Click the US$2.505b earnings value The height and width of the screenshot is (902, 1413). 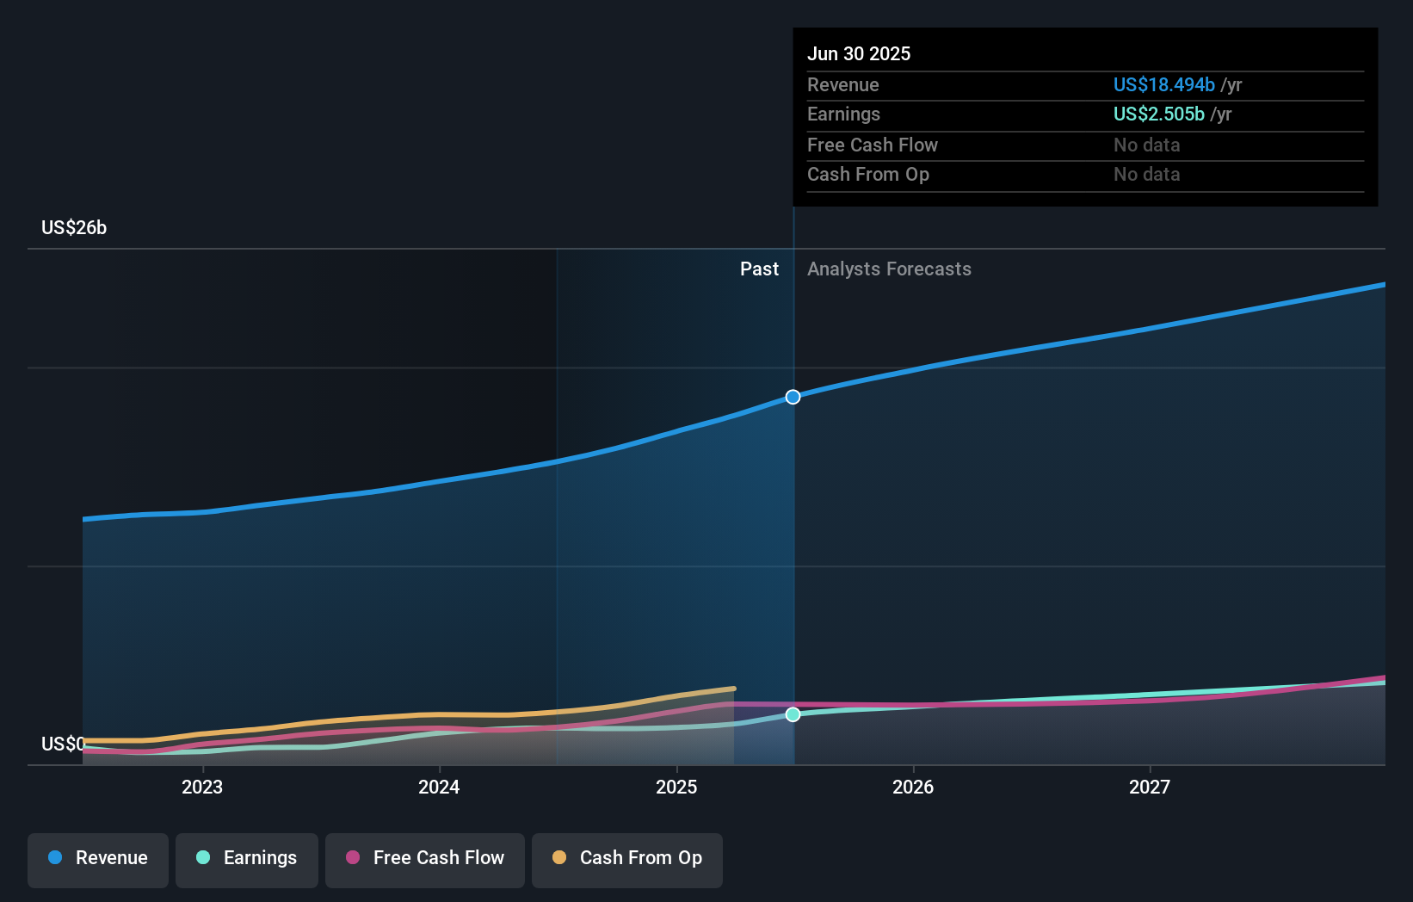point(1159,114)
